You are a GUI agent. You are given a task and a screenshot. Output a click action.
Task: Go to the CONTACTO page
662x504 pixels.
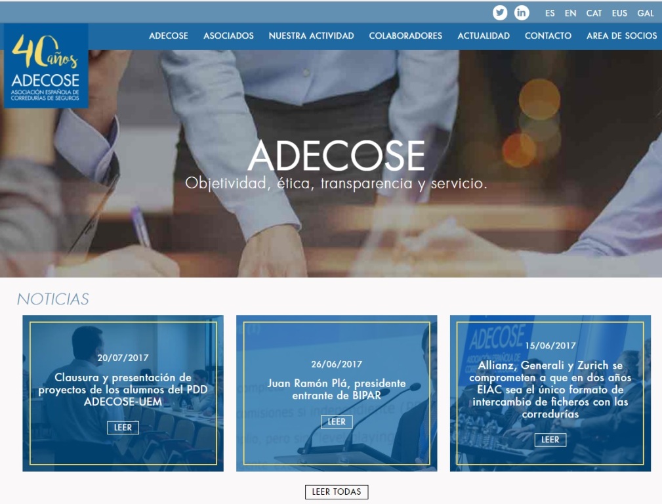548,36
